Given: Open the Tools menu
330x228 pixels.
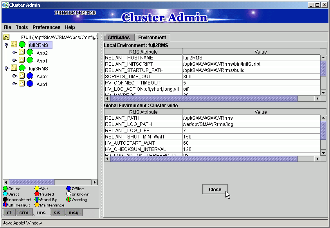Looking at the screenshot, I should [22, 27].
